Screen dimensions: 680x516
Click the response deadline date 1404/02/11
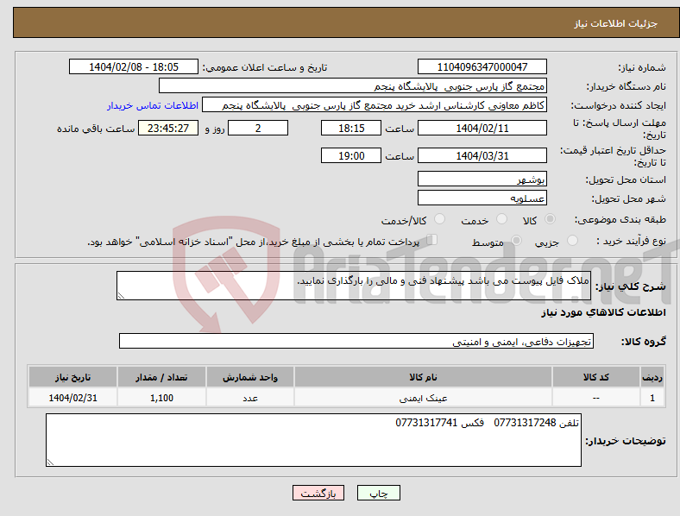[x=482, y=128]
